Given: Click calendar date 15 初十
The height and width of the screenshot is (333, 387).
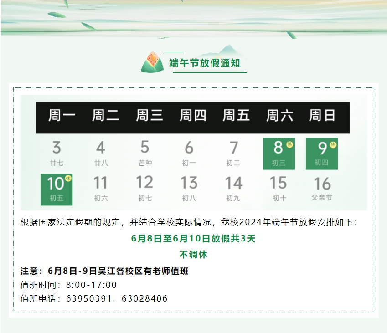Looking at the screenshot, I should [x=279, y=189].
